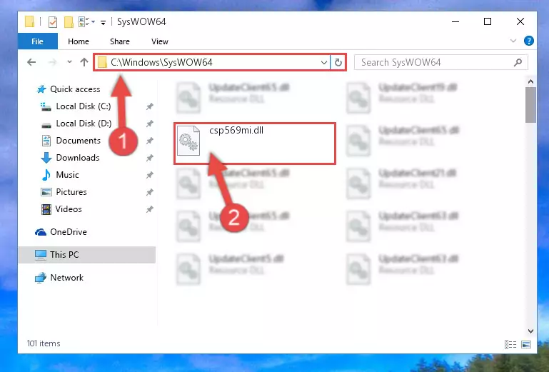Refresh the SysWOW64 folder view

(x=338, y=63)
